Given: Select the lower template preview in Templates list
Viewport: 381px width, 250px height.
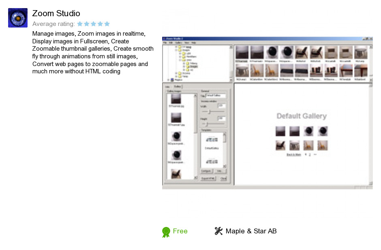Looking at the screenshot, I should click(212, 161).
